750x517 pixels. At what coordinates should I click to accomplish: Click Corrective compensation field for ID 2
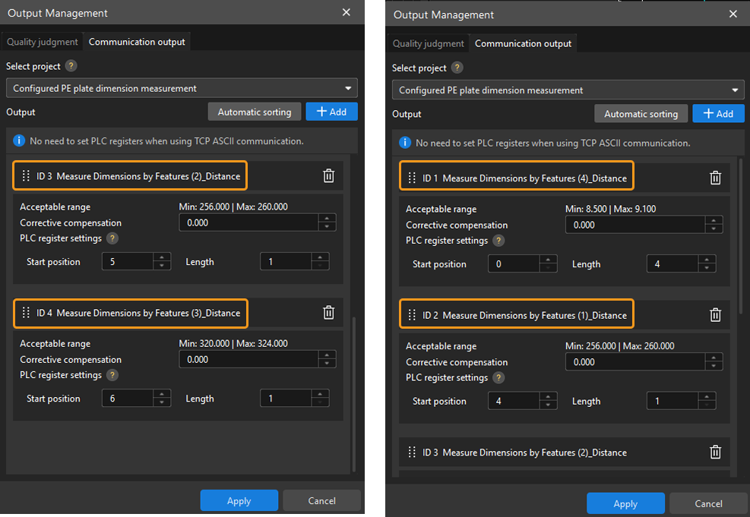point(635,362)
